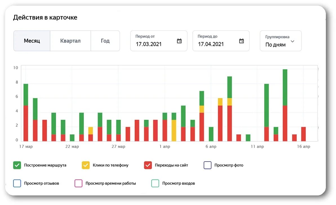The width and height of the screenshot is (336, 205).
Task: Click the start date value 17.03.2021
Action: pos(149,44)
